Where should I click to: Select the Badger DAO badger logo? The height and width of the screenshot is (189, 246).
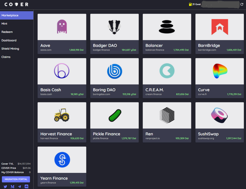pos(114,27)
